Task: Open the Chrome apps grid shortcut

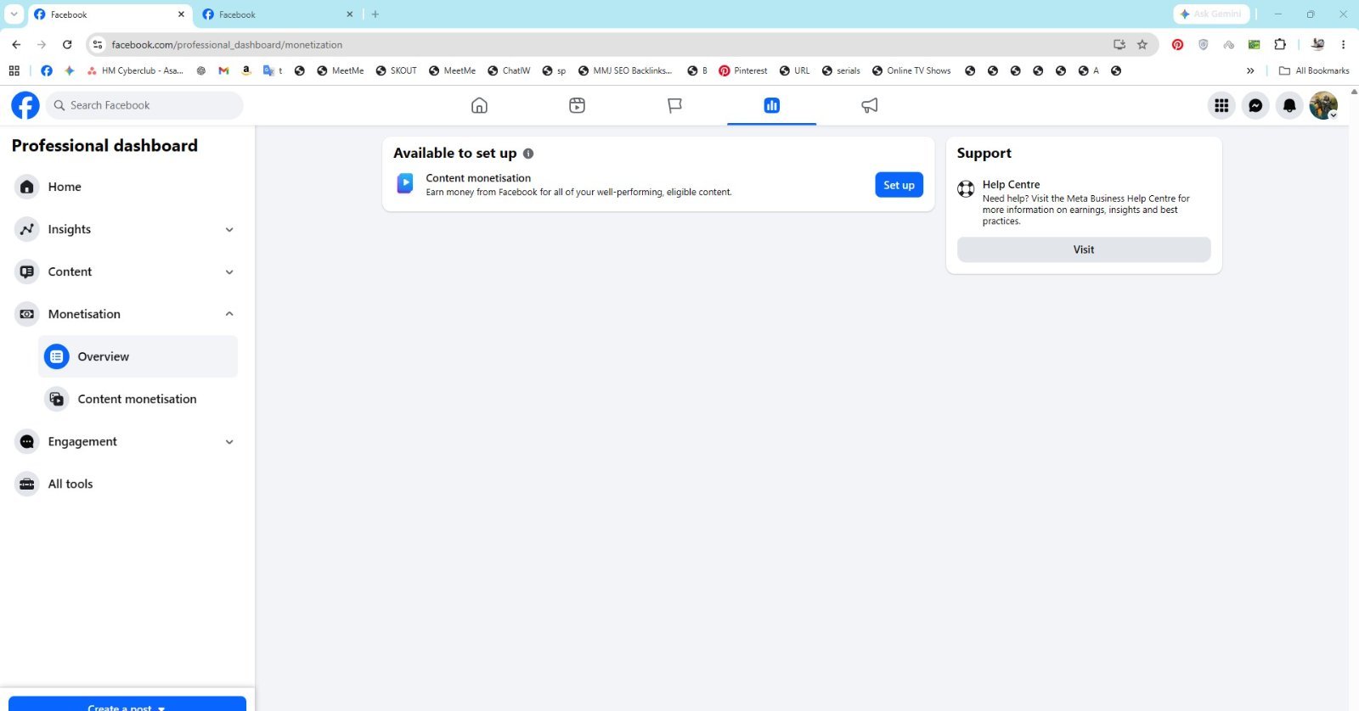Action: 14,70
